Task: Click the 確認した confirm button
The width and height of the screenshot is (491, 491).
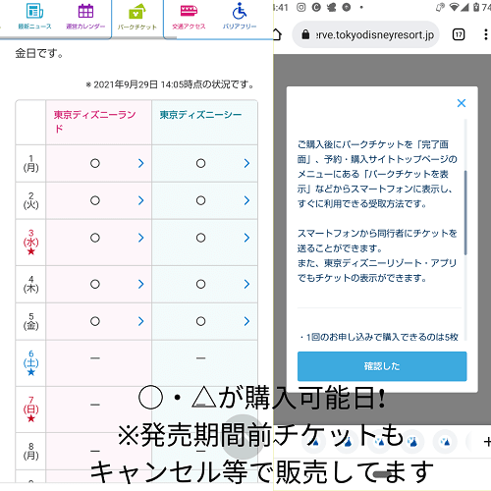Action: (382, 366)
